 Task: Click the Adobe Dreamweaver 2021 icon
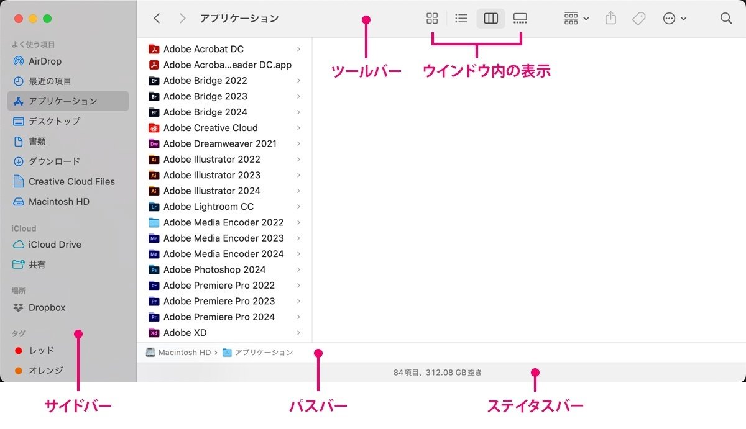154,143
